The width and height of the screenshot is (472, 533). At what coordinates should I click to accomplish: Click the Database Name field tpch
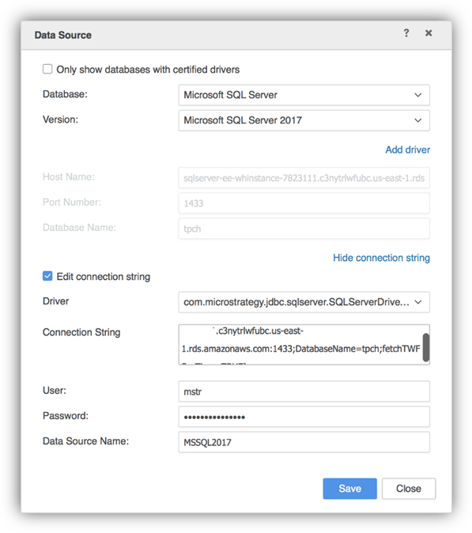(304, 229)
